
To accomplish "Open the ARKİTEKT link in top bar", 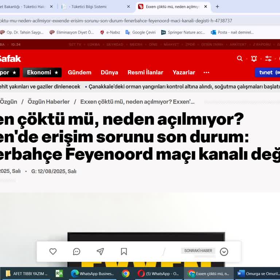I will [x=238, y=44].
